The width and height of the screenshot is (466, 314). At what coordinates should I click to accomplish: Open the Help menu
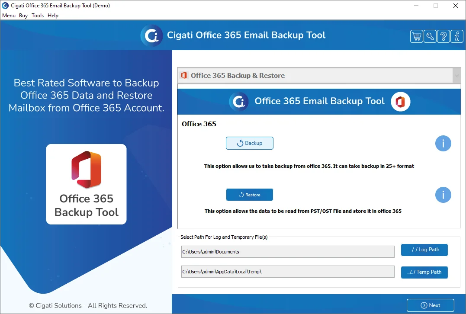click(x=53, y=16)
